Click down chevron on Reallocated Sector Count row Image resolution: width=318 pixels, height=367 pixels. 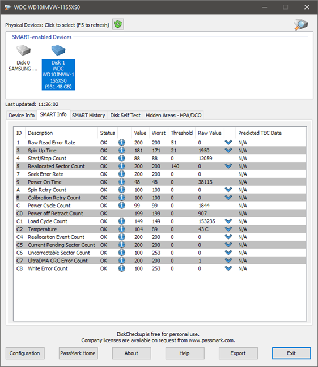pos(228,166)
